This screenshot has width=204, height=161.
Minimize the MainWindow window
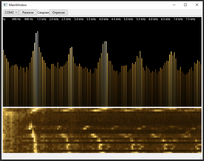point(174,5)
